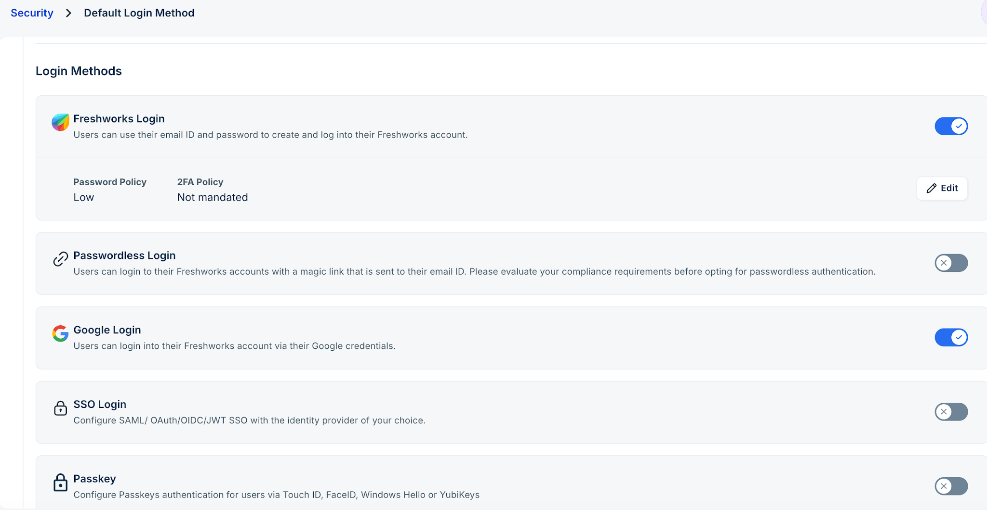The image size is (987, 510).
Task: Turn off the Google Login toggle
Action: [951, 337]
